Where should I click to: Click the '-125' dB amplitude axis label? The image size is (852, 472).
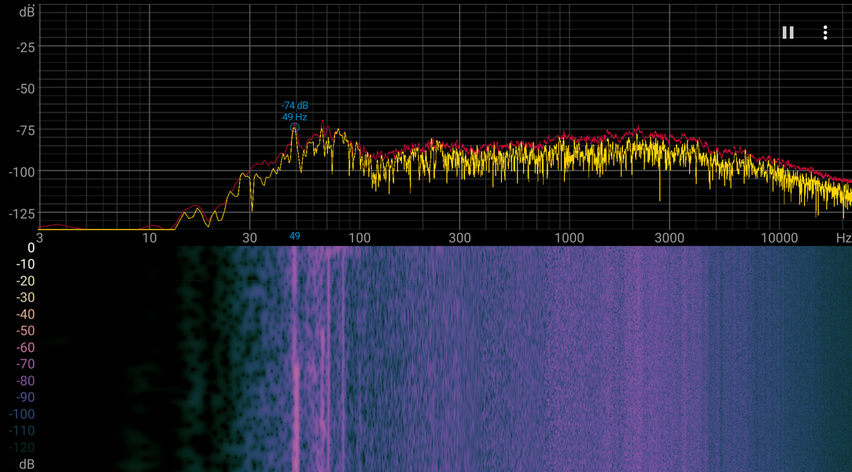22,214
